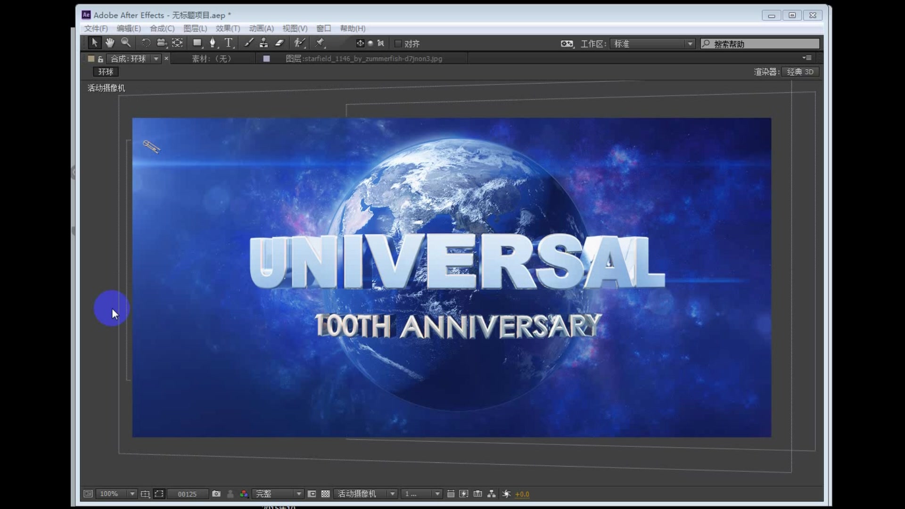Select the Clone Stamp tool
Screen dimensions: 905x509
coord(264,43)
